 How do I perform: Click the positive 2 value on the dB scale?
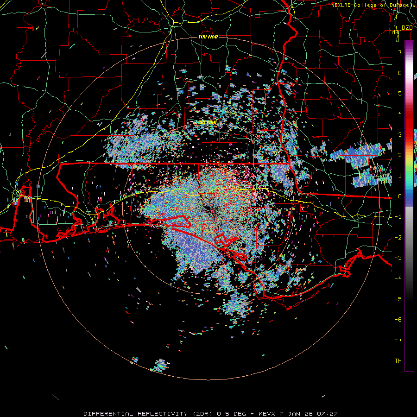(400, 155)
